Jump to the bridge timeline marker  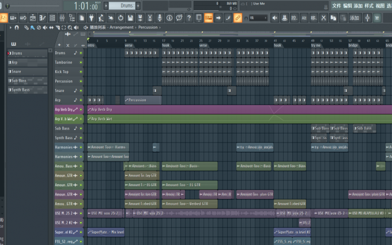pyautogui.click(x=353, y=45)
